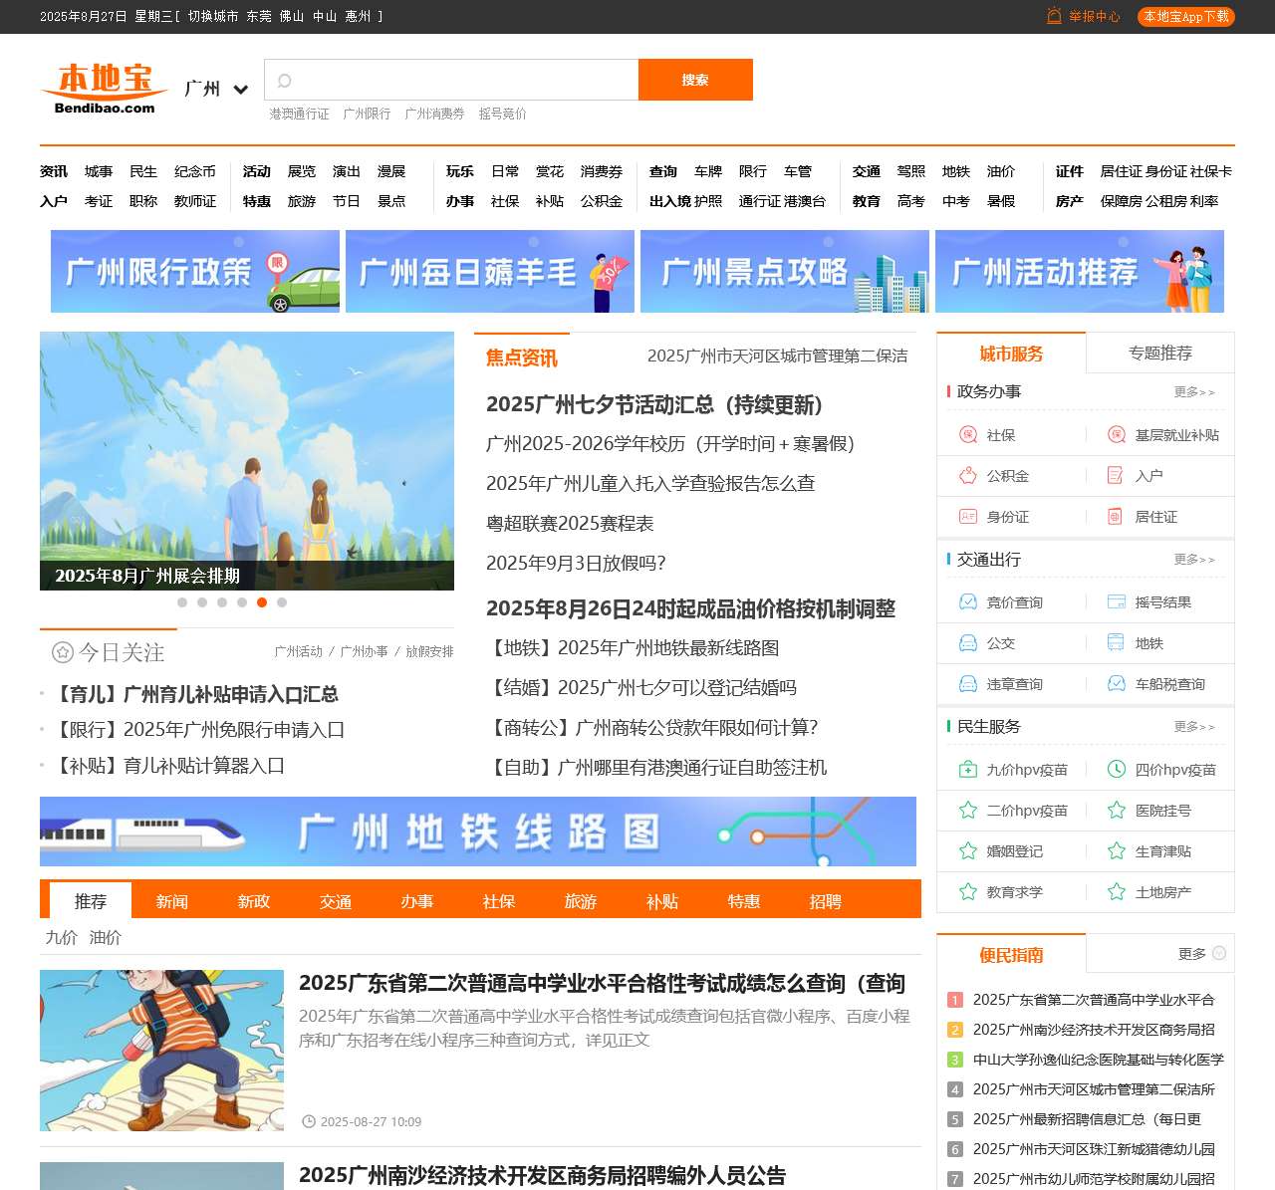Download via 本地宝App下载 button
1275x1190 pixels.
pyautogui.click(x=1185, y=17)
